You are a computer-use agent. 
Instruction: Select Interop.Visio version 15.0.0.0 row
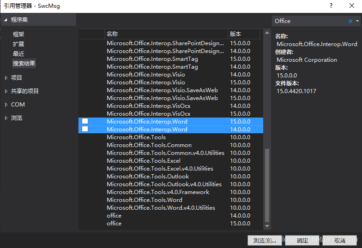[171, 82]
